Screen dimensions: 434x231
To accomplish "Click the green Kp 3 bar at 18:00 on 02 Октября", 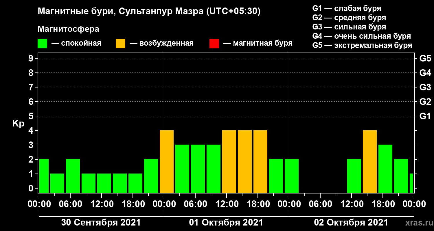I will click(x=385, y=169).
